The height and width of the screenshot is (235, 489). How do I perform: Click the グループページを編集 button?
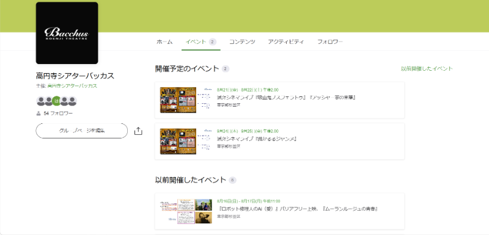[x=82, y=131]
